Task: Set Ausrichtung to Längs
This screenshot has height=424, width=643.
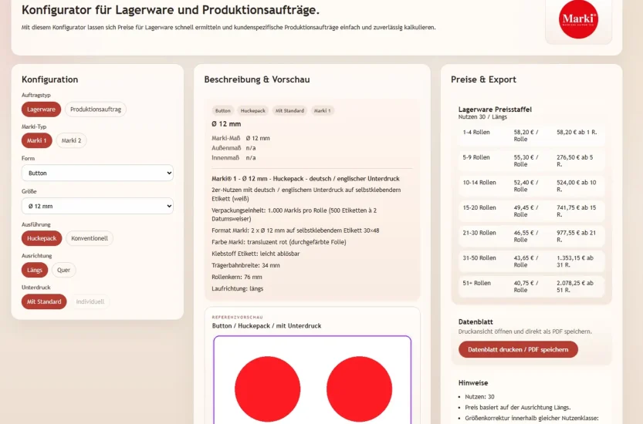Action: (35, 270)
